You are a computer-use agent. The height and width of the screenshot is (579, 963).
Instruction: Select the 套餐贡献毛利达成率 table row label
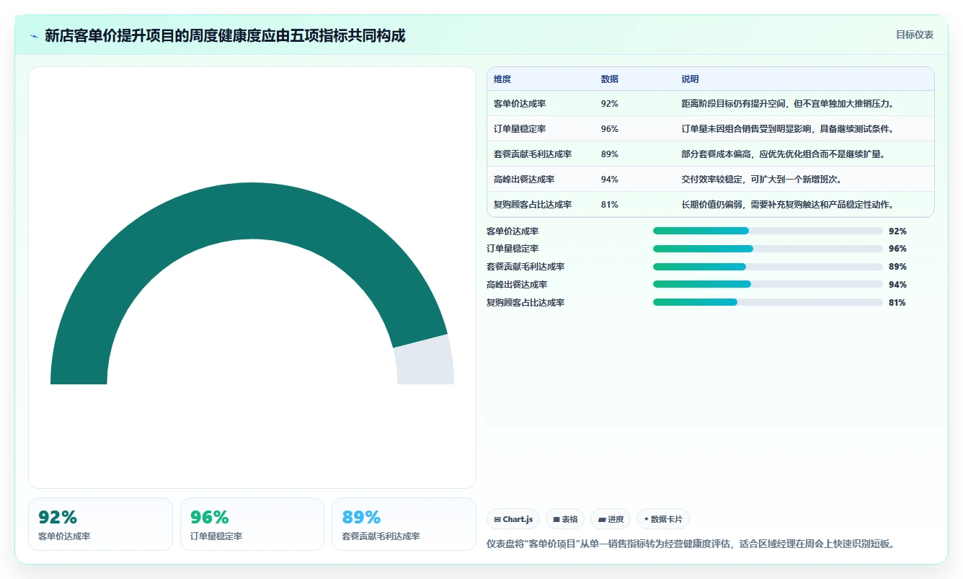pos(533,154)
